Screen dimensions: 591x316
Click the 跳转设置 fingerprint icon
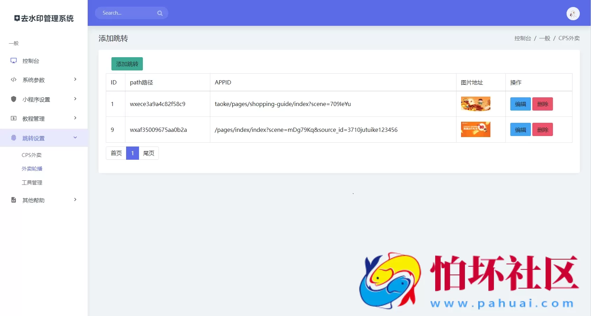point(14,138)
